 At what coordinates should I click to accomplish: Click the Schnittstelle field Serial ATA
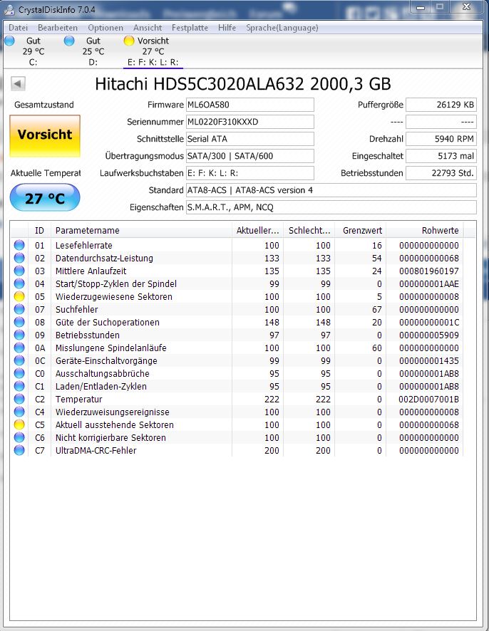tap(249, 139)
